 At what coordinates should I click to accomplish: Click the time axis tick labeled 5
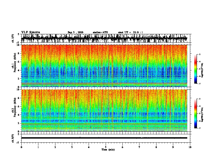[x=106, y=147]
